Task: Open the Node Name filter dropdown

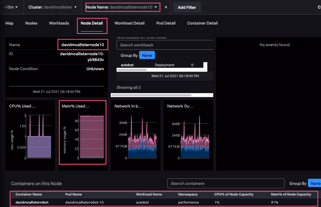Action: tap(123, 7)
